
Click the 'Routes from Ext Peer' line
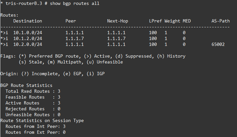point(36,132)
